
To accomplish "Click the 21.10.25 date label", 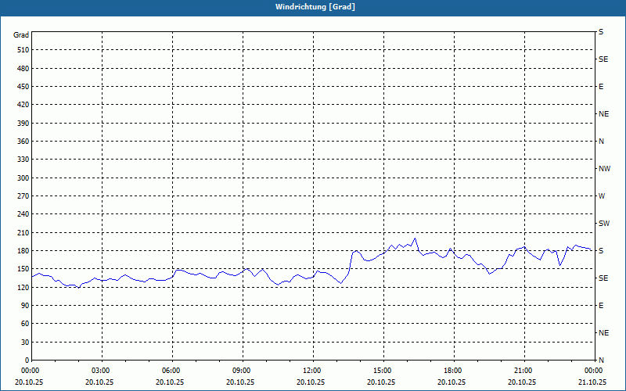I will [592, 382].
